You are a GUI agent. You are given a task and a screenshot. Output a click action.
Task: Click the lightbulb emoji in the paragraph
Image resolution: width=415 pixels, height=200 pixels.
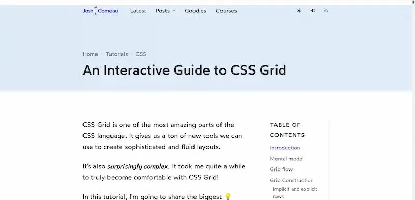click(228, 196)
